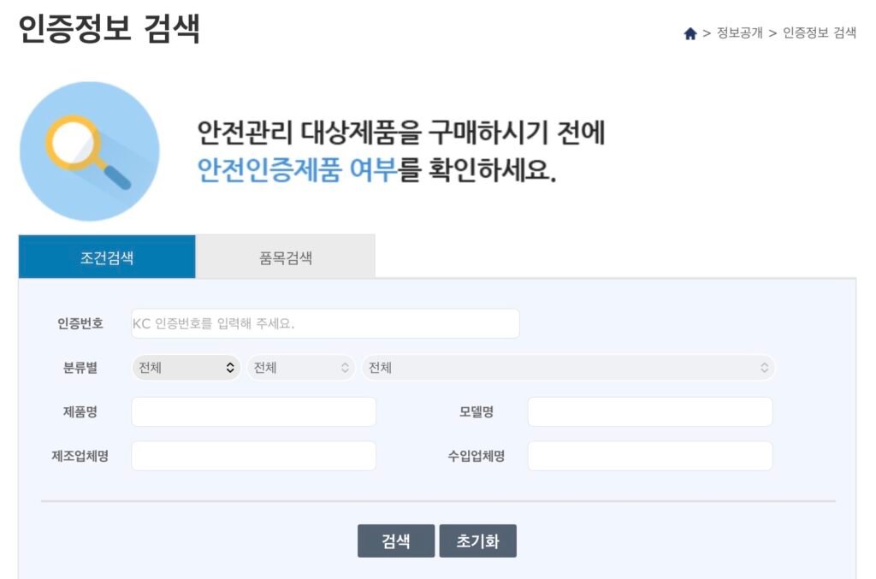This screenshot has height=579, width=876.
Task: Click the 인증정보 검색 breadcrumb entry
Action: click(818, 35)
